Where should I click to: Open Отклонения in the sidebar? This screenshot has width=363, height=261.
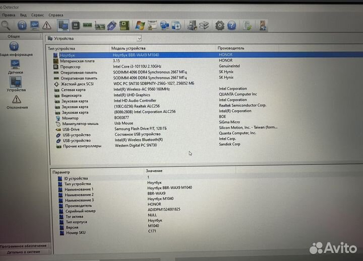coord(17,102)
